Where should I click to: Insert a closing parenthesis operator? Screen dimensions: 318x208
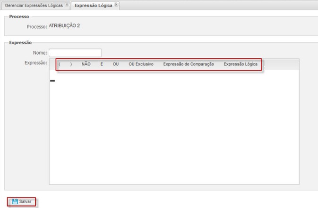click(71, 64)
